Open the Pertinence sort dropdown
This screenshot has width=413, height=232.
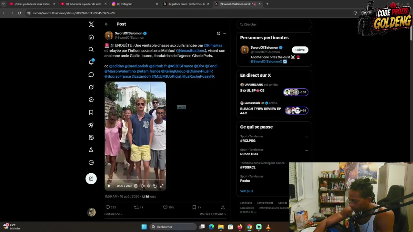(x=113, y=214)
